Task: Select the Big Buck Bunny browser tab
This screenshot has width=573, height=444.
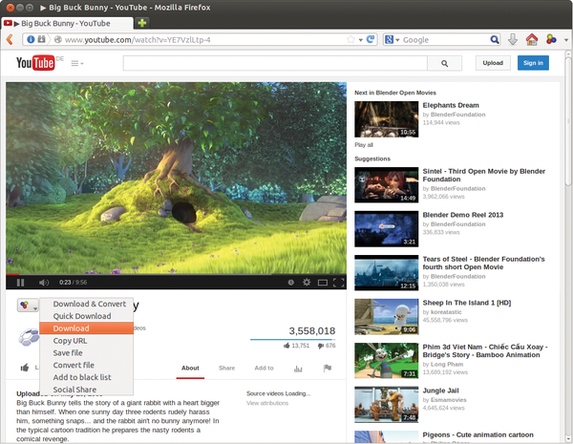Action: (67, 23)
